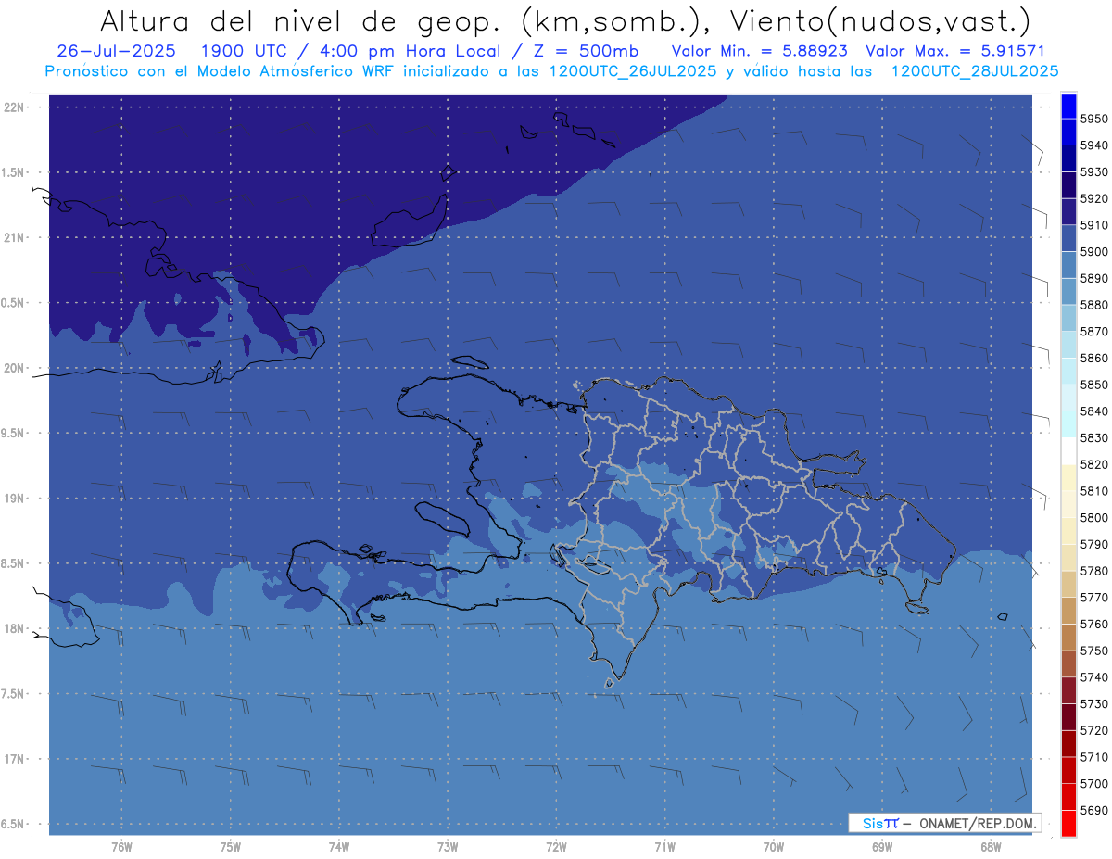Click the 5950 value on color scale
Screen dimensions: 1112x859
click(x=1093, y=119)
